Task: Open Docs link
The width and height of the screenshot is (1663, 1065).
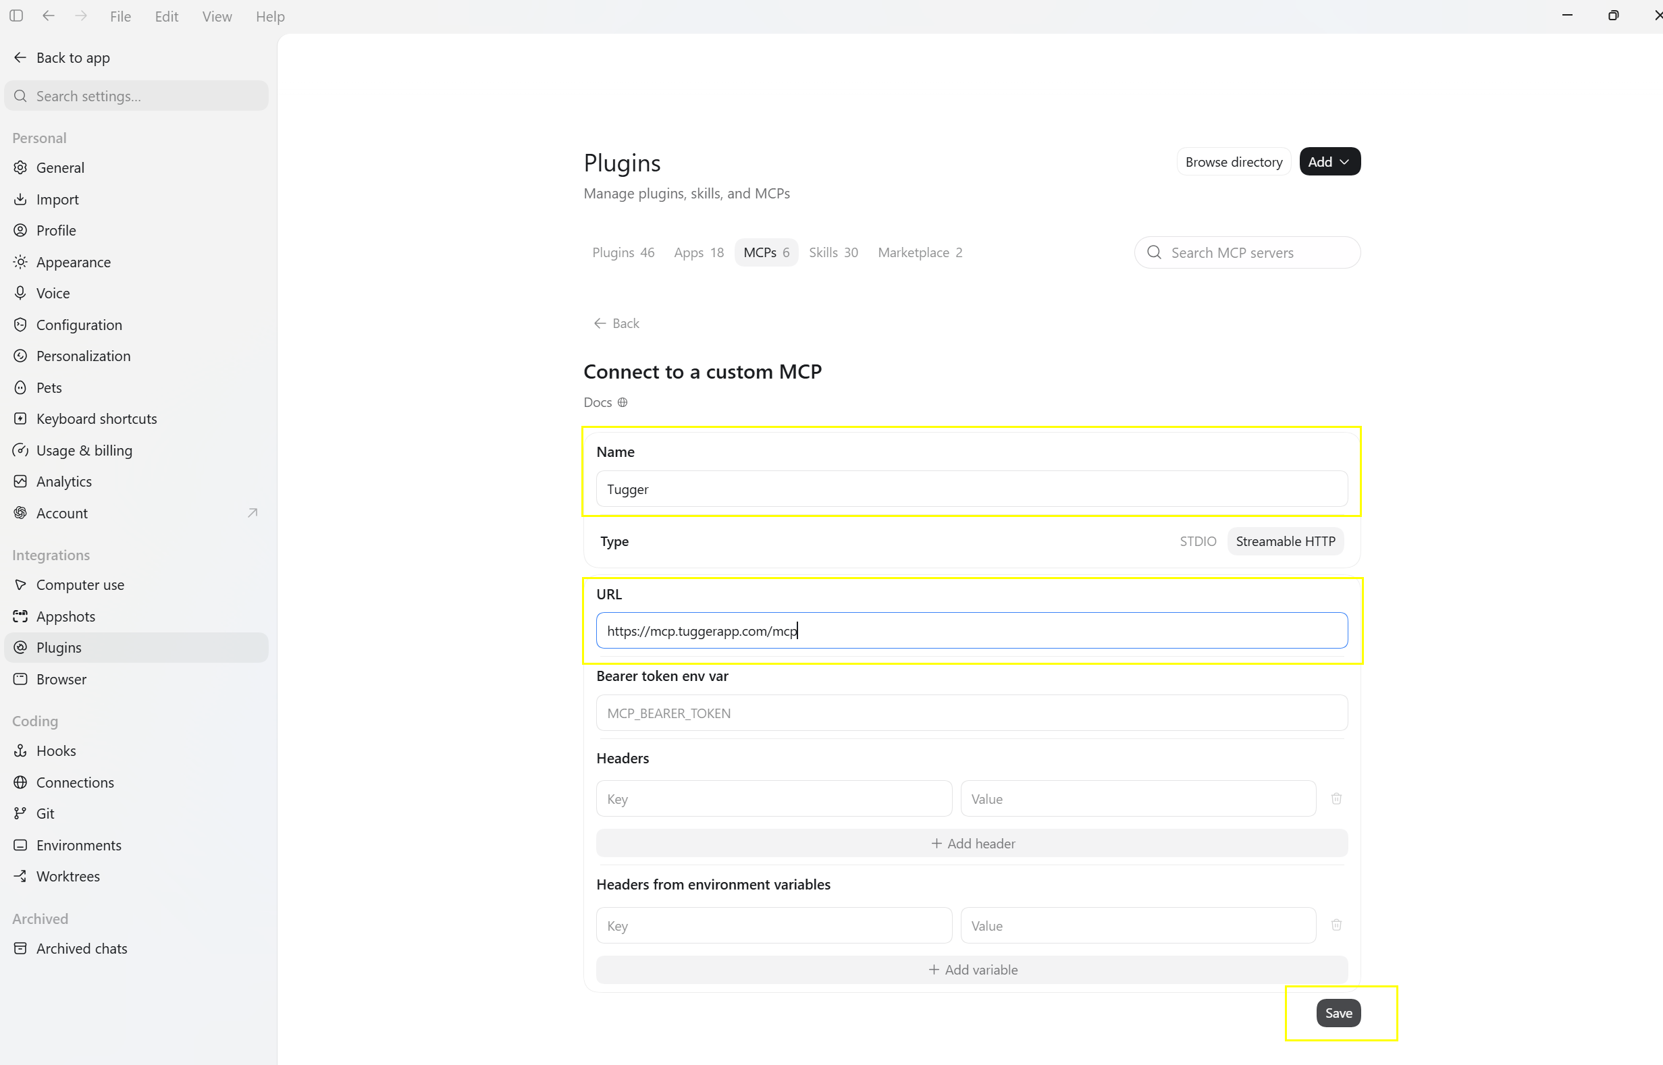Action: pyautogui.click(x=605, y=402)
